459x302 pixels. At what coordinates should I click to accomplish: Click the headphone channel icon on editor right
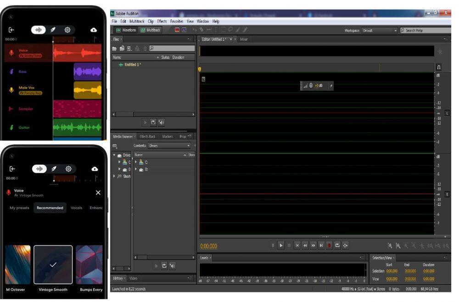[438, 67]
